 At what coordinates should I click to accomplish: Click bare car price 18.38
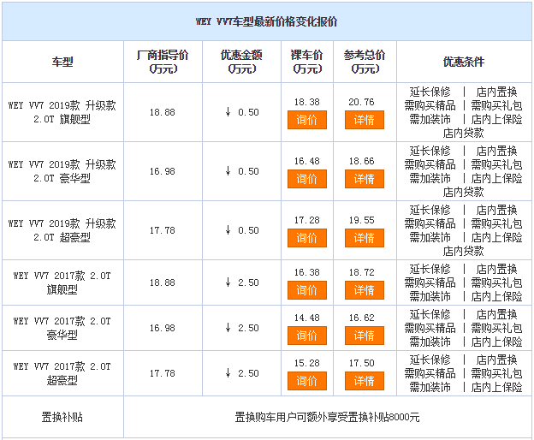coord(307,102)
